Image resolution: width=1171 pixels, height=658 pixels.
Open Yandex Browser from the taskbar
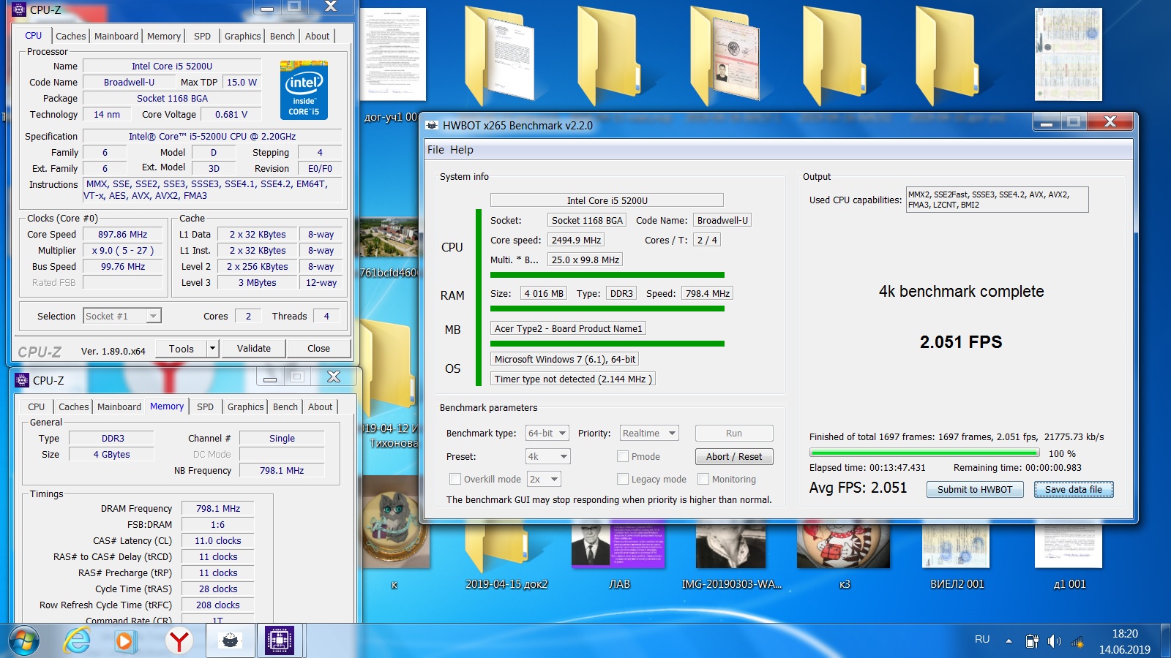(x=179, y=641)
